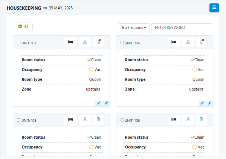Click wrench maintenance icon on Unit 104 card
This screenshot has height=159, width=226.
click(x=210, y=103)
